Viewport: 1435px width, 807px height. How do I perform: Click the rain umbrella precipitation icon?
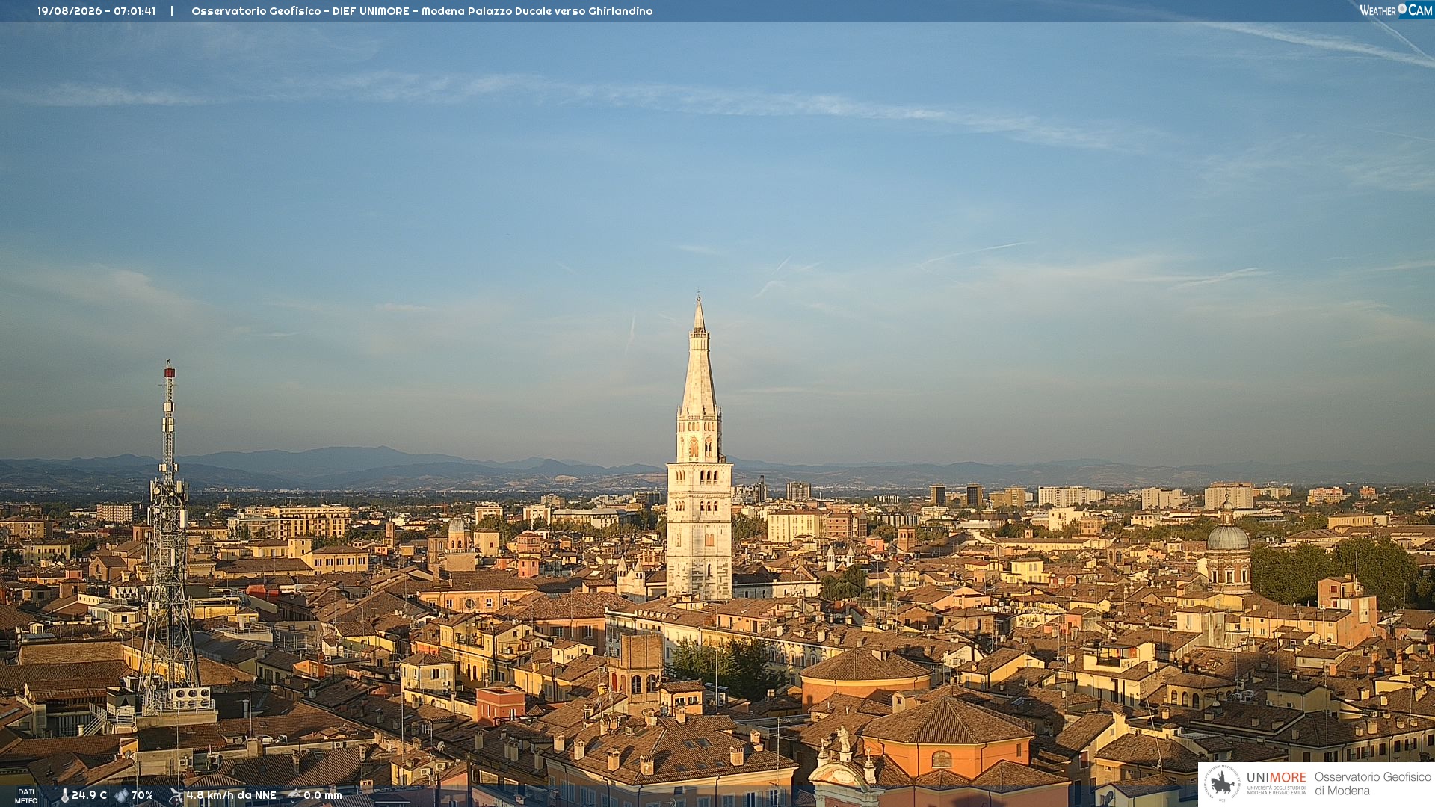[x=294, y=795]
